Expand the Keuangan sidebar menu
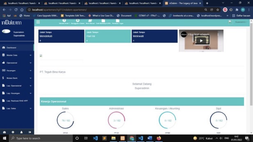Viewport: 253px width, 142px height. tap(17, 70)
